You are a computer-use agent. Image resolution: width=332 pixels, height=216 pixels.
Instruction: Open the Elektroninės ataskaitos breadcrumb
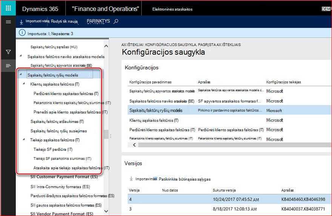click(172, 9)
